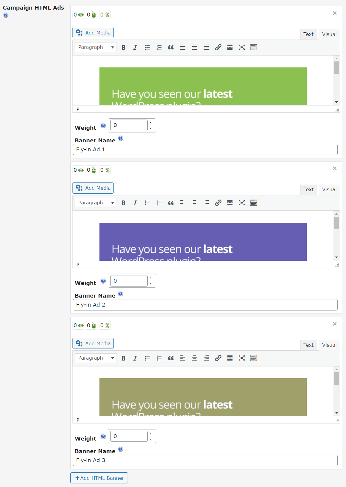
Task: Click Banner Name field containing Fly-in Ad 3
Action: (205, 460)
